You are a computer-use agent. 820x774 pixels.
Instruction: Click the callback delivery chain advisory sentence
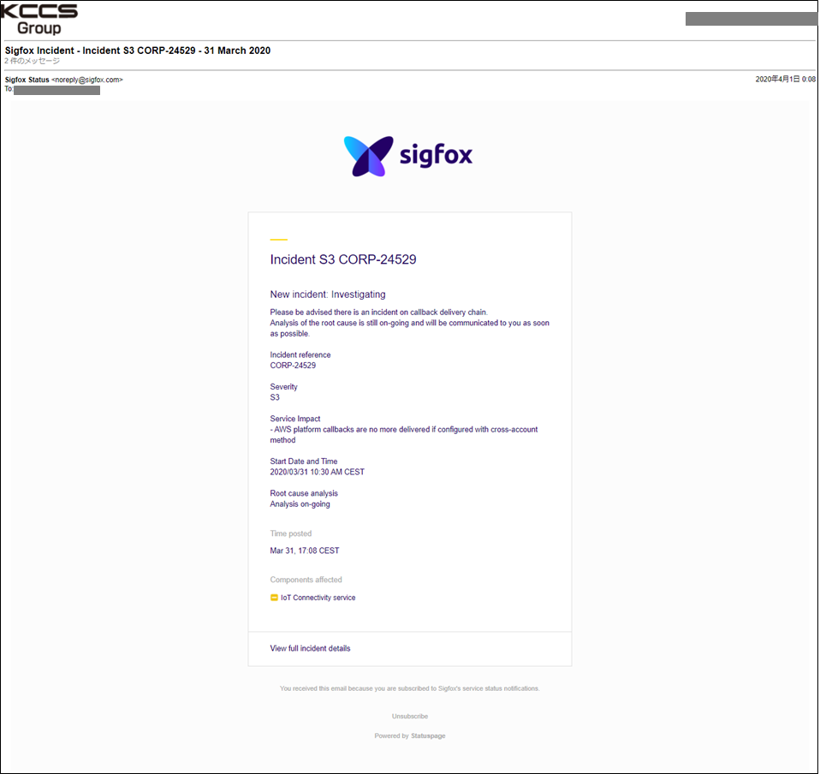tap(378, 312)
